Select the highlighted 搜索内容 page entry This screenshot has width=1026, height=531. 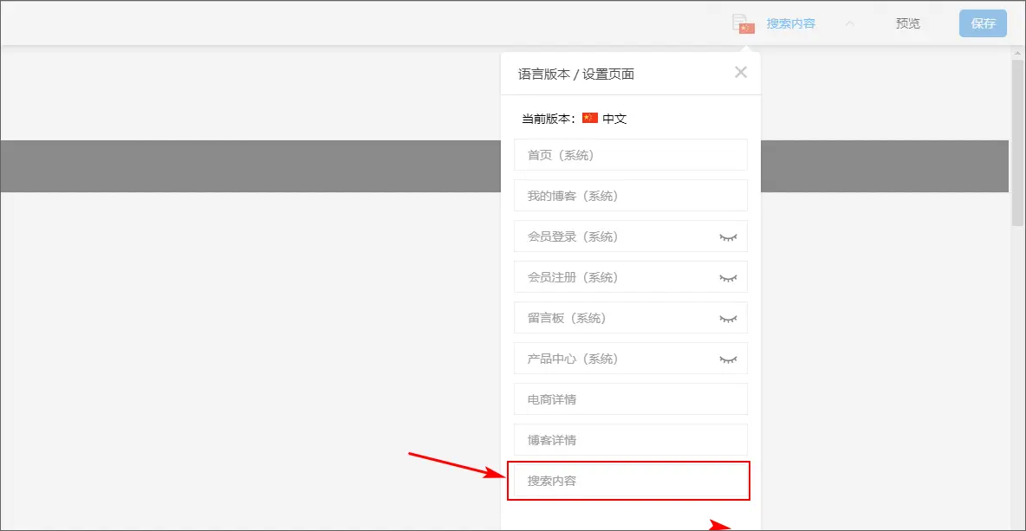point(607,481)
